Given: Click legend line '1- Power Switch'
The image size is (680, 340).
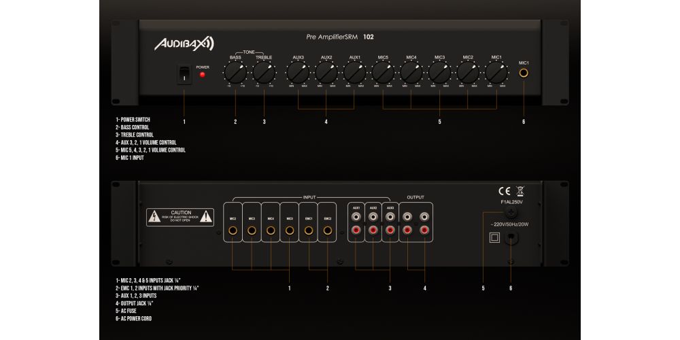Looking at the screenshot, I should pos(133,120).
